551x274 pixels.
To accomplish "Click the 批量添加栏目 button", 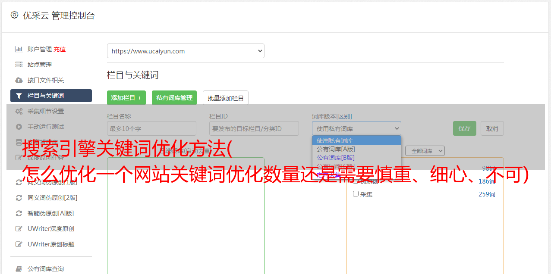I will pyautogui.click(x=226, y=98).
